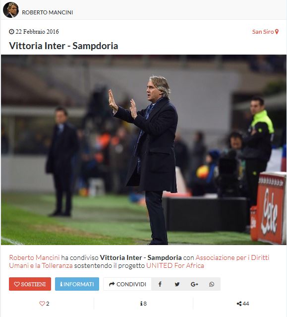Viewport: 287px width, 317px height.
Task: Share the post via WhatsApp
Action: [x=212, y=284]
